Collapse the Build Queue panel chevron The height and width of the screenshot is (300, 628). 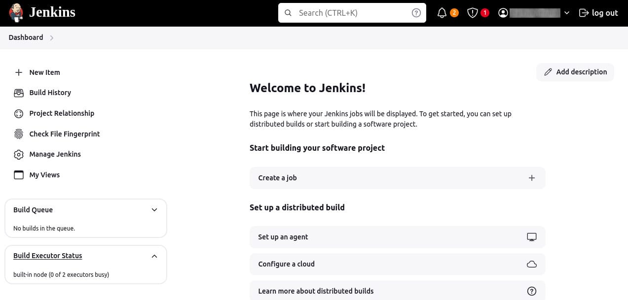[154, 210]
